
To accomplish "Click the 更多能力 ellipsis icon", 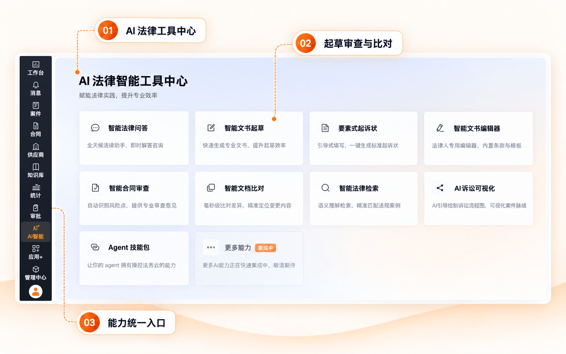I will click(x=211, y=247).
